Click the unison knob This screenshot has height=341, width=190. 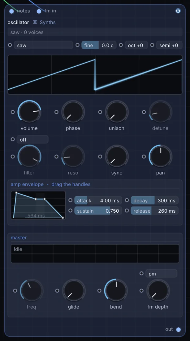(x=117, y=112)
